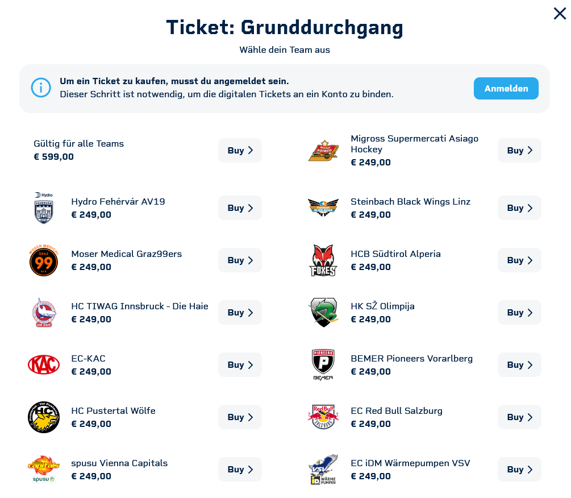
Task: Click the Moser Medical Graz99ers logo
Action: (44, 260)
